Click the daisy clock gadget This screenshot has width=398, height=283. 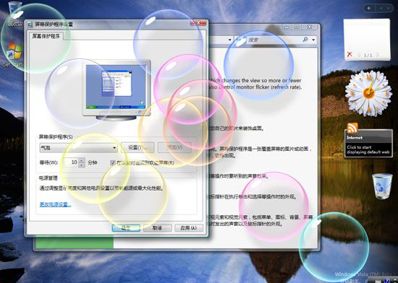368,93
